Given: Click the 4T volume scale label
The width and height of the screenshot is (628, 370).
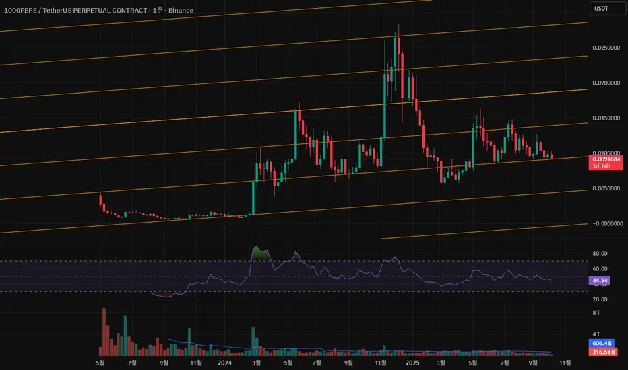Looking at the screenshot, I should pyautogui.click(x=596, y=334).
